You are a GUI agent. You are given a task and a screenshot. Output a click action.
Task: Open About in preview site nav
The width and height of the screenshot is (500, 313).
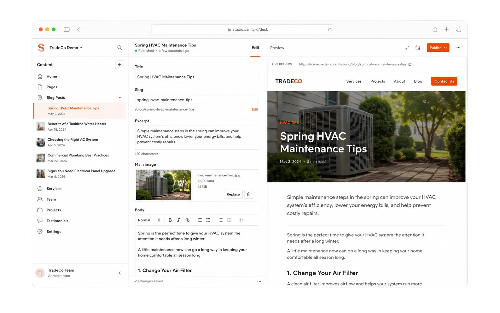(399, 81)
